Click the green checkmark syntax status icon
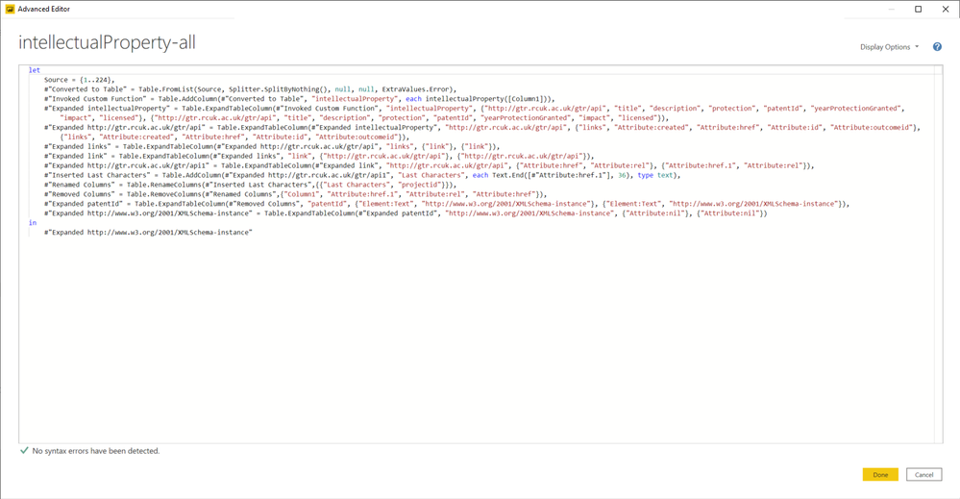Screen dimensions: 960x499 click(x=24, y=451)
